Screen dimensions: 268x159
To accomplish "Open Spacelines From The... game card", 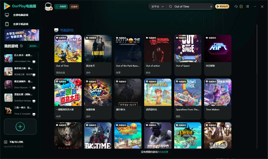I will pos(188,99).
